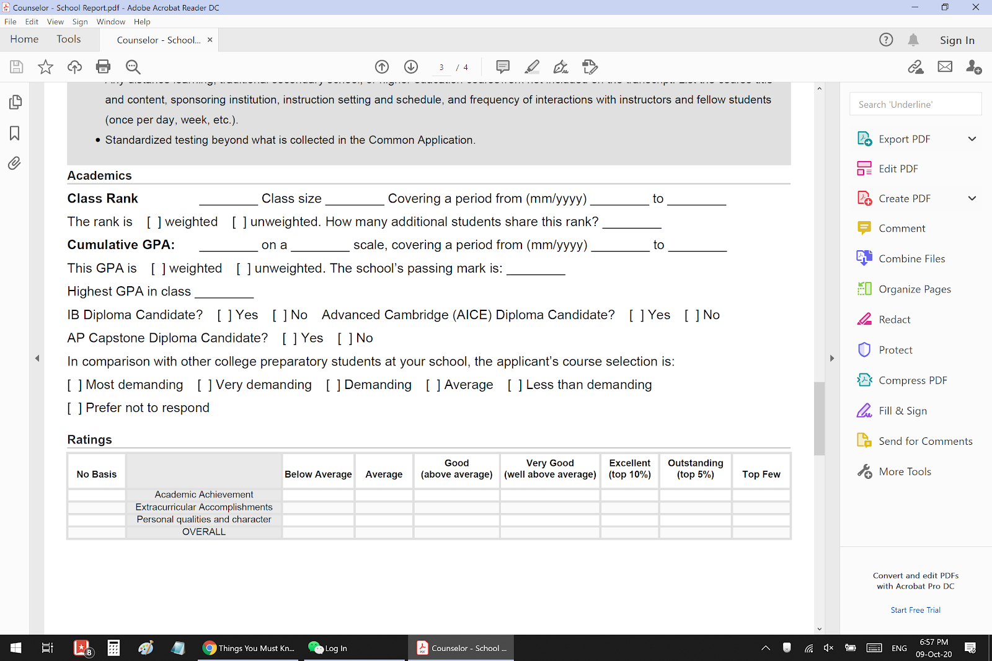Click the document vertical scrollbar thumb
The width and height of the screenshot is (992, 661).
tap(820, 419)
